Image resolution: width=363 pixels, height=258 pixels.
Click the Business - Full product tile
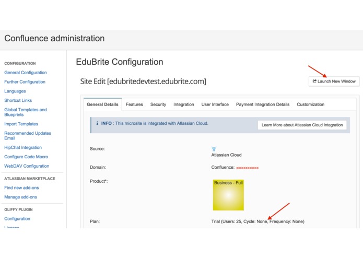[x=228, y=195]
